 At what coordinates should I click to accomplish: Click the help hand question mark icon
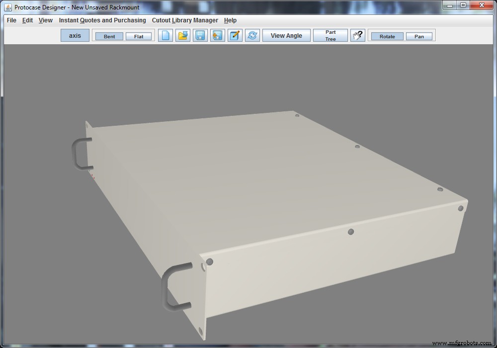(358, 36)
